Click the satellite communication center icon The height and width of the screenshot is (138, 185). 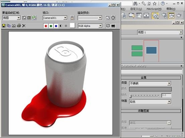point(149,4)
